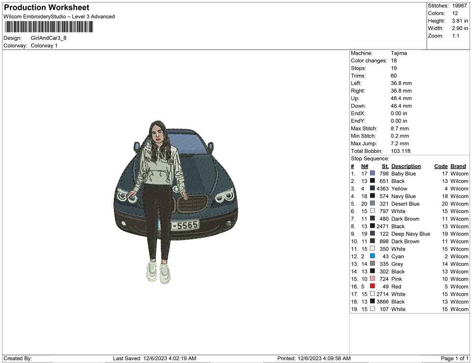The width and height of the screenshot is (472, 363).
Task: Select the Red swatch in row 16
Action: coord(371,286)
